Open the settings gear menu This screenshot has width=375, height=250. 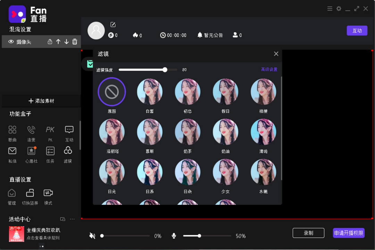(x=339, y=9)
